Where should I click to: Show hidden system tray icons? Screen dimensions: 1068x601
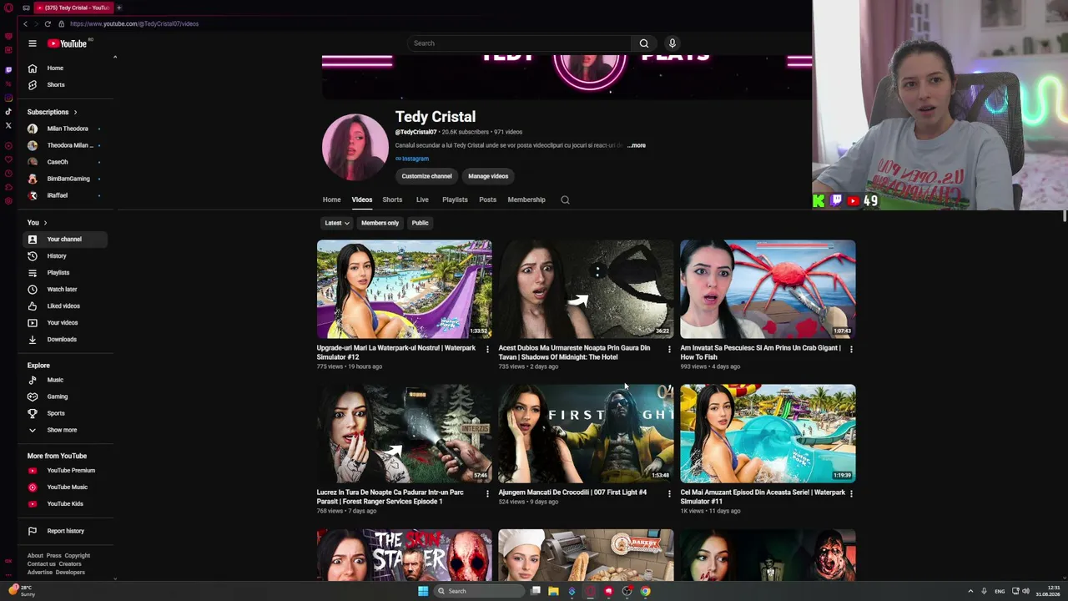pyautogui.click(x=970, y=591)
